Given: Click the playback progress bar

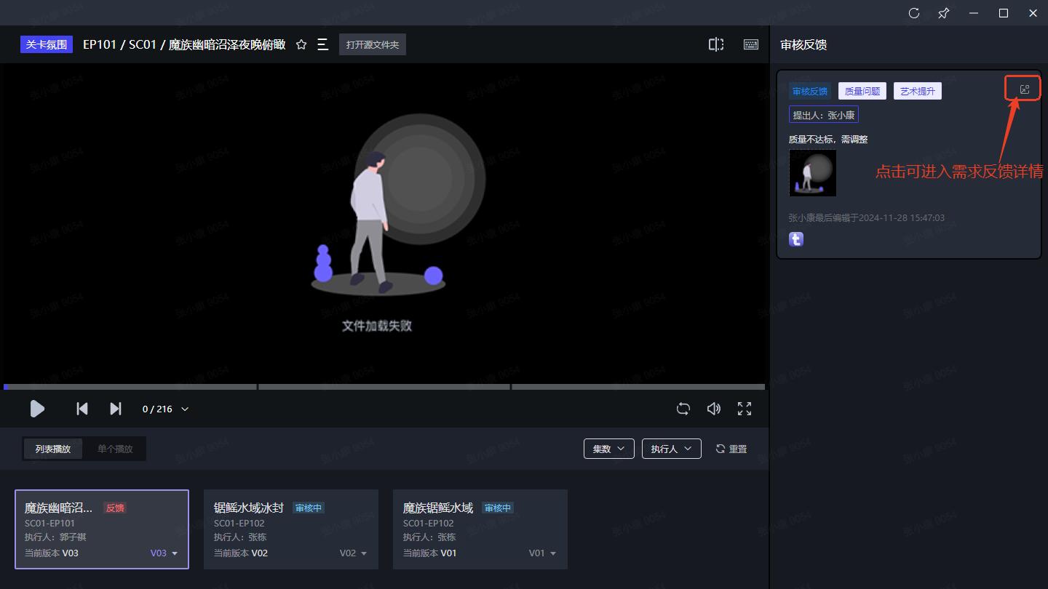Looking at the screenshot, I should tap(384, 387).
